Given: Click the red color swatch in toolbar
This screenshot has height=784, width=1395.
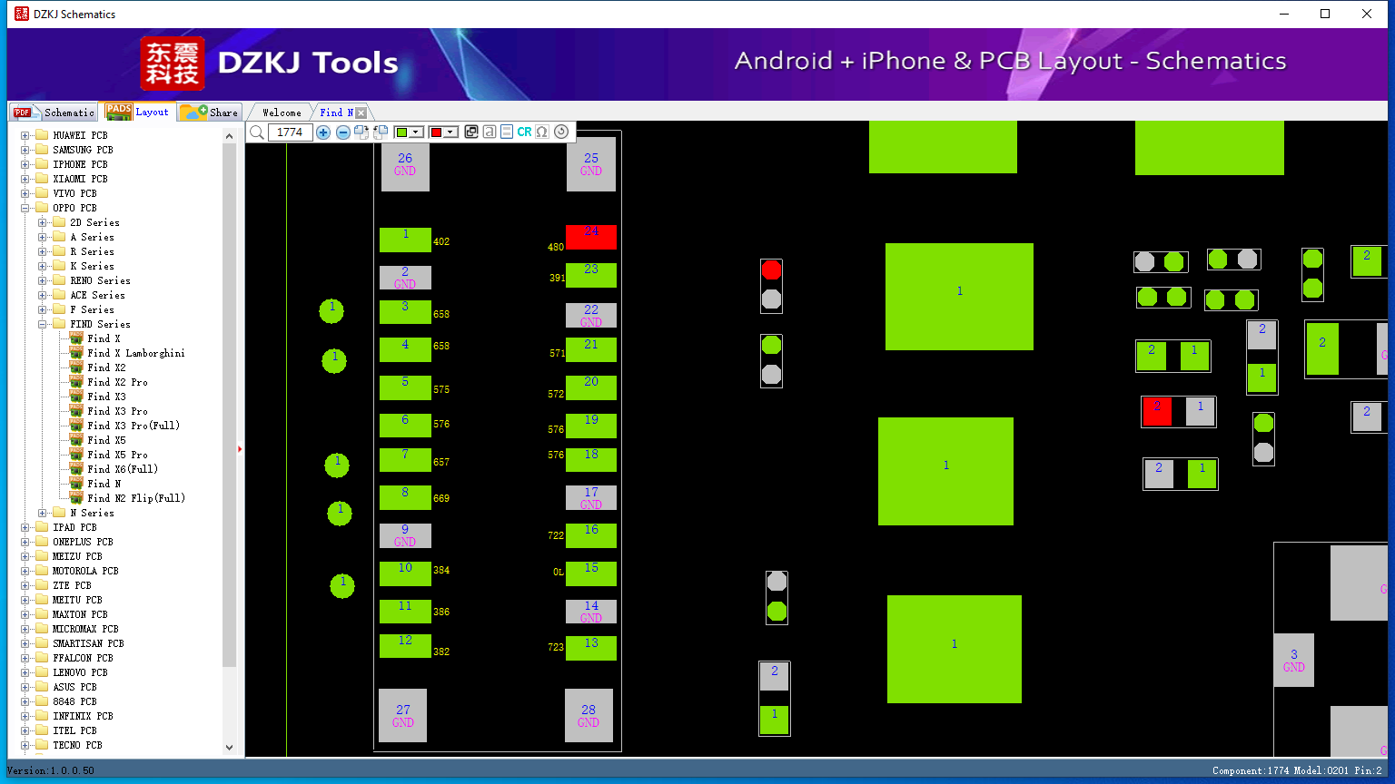Looking at the screenshot, I should click(436, 132).
